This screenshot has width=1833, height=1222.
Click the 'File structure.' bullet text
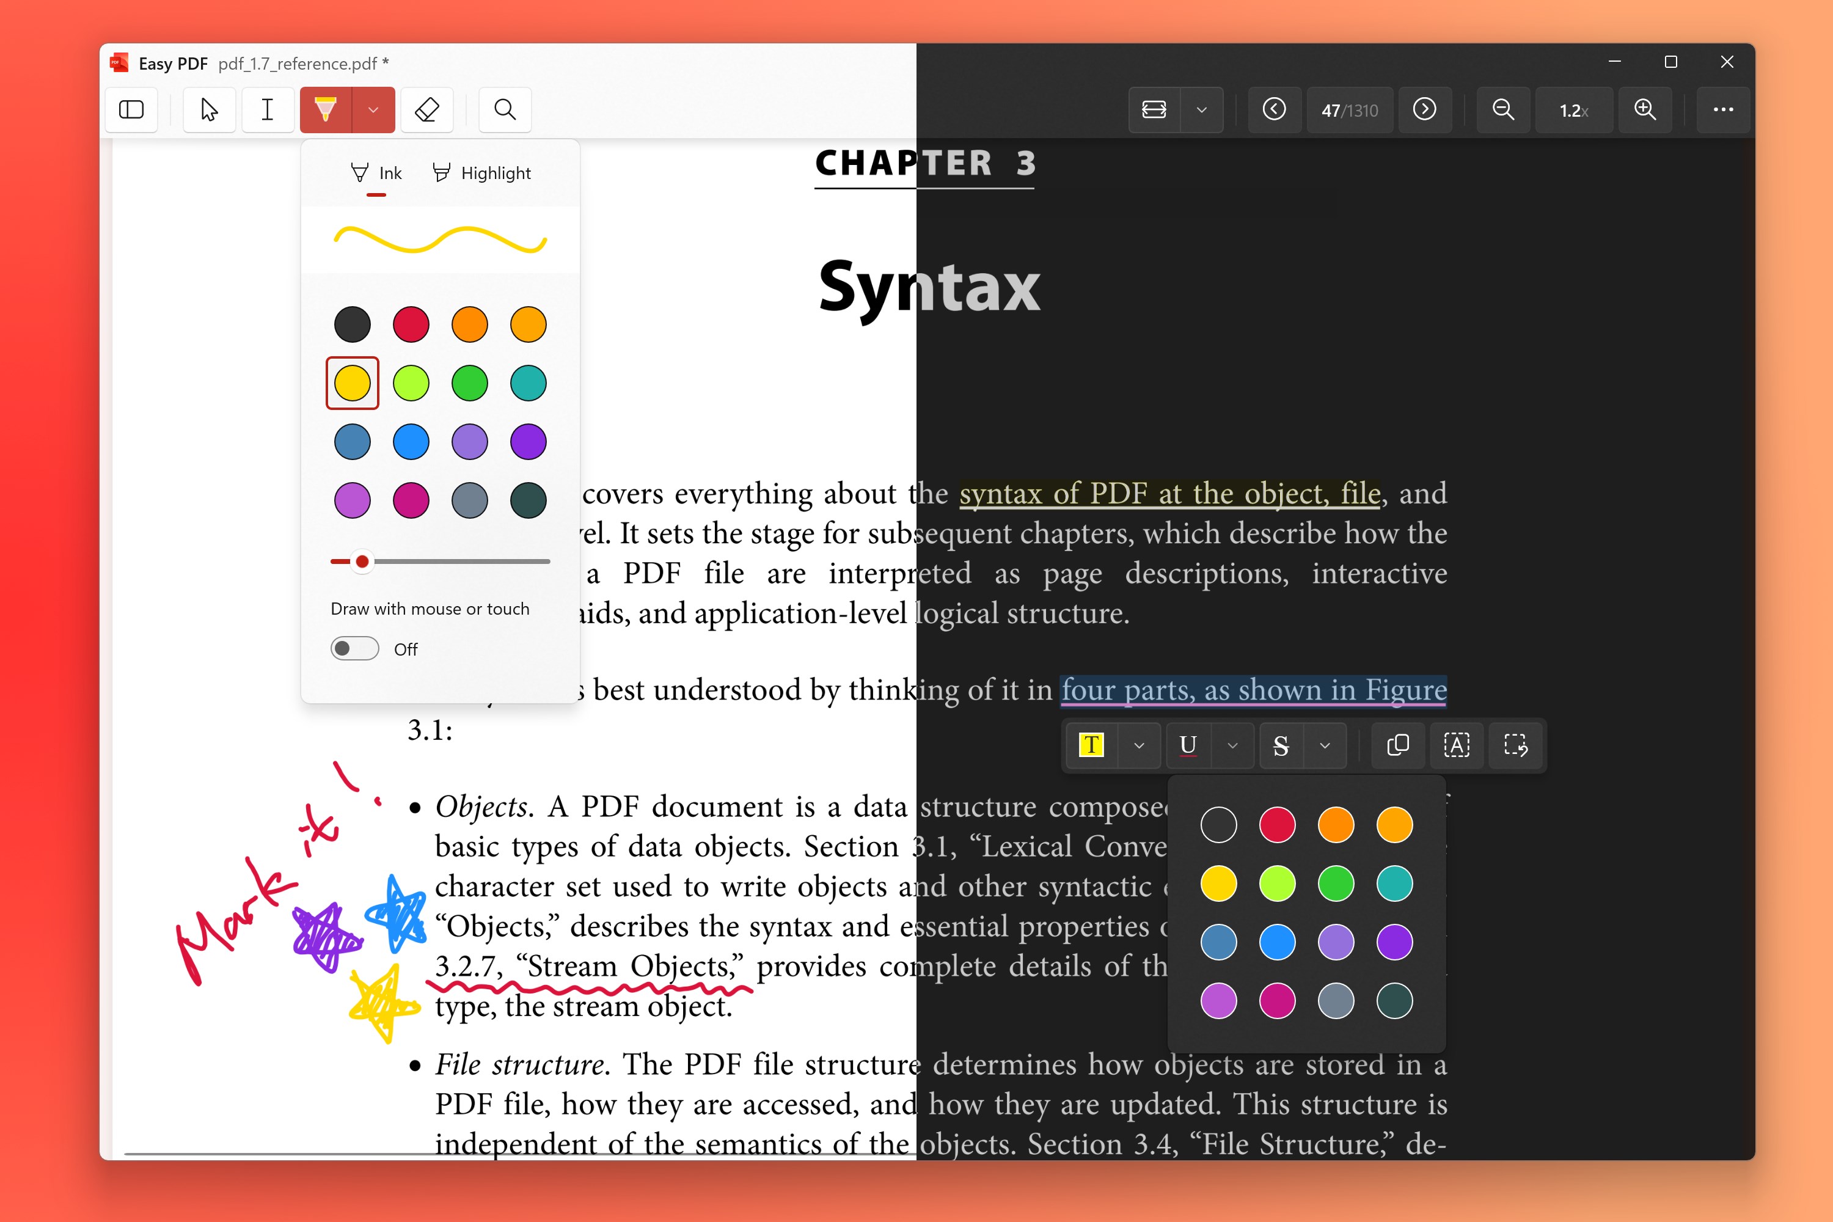click(521, 1064)
